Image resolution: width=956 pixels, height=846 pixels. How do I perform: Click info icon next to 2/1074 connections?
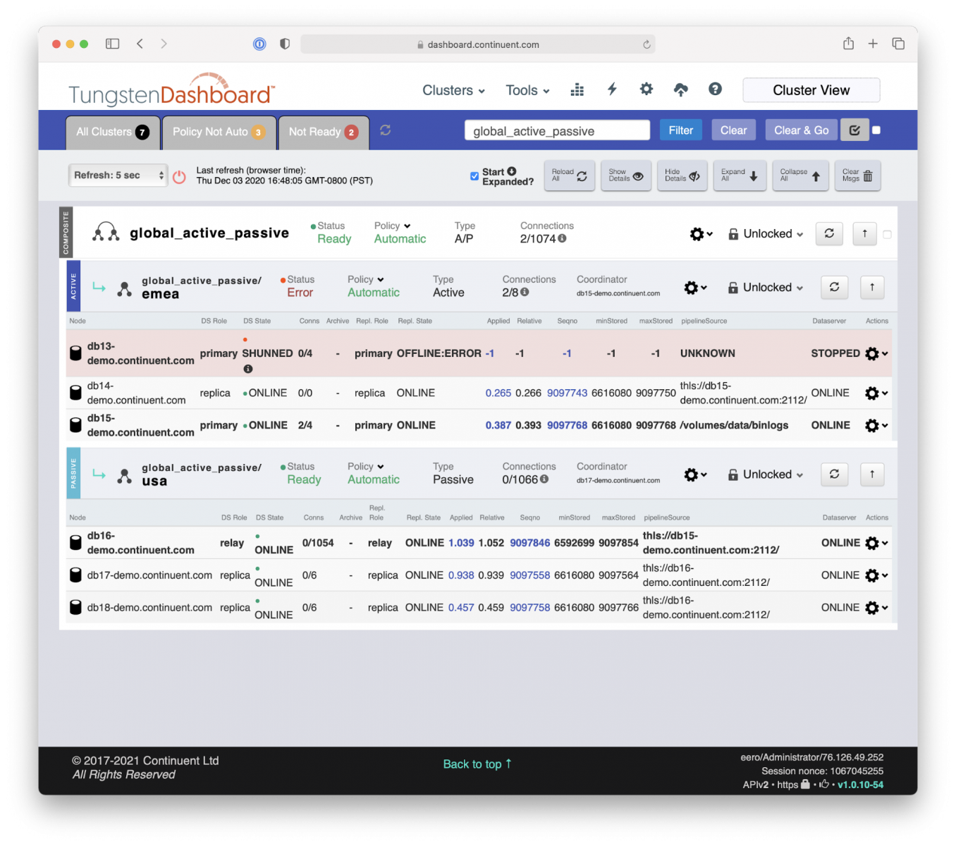(x=562, y=238)
